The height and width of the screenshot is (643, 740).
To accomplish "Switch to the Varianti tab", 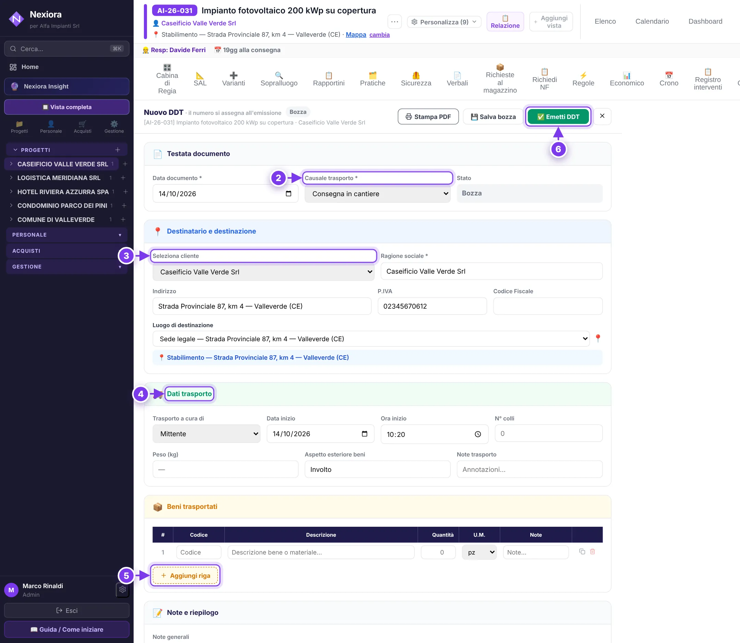I will 233,79.
